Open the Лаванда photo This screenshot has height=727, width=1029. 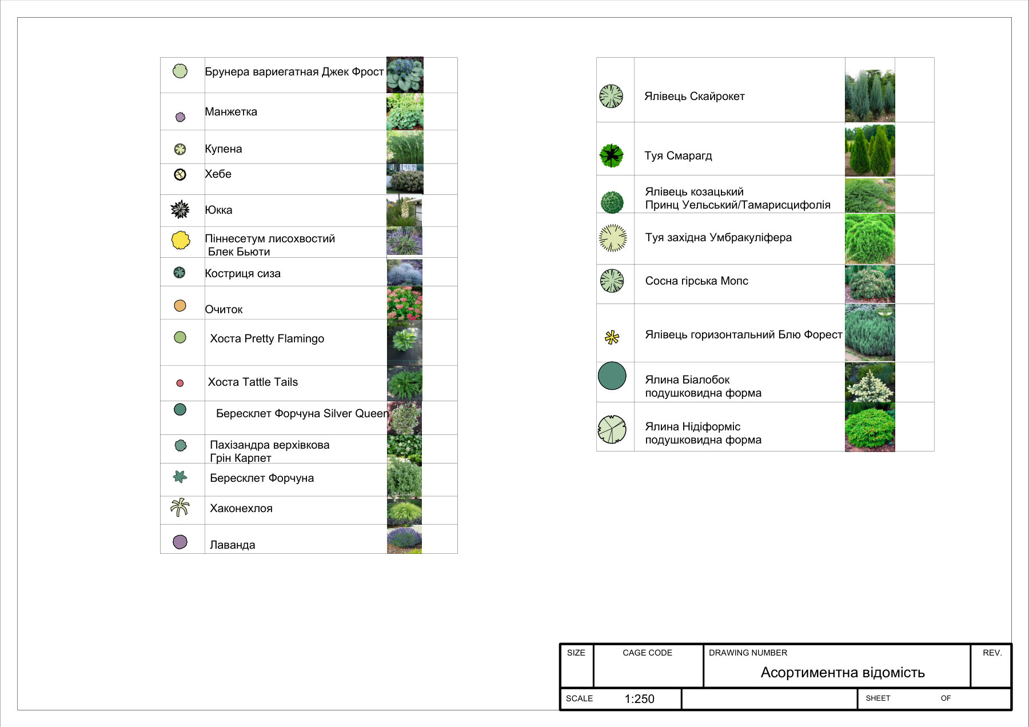404,540
